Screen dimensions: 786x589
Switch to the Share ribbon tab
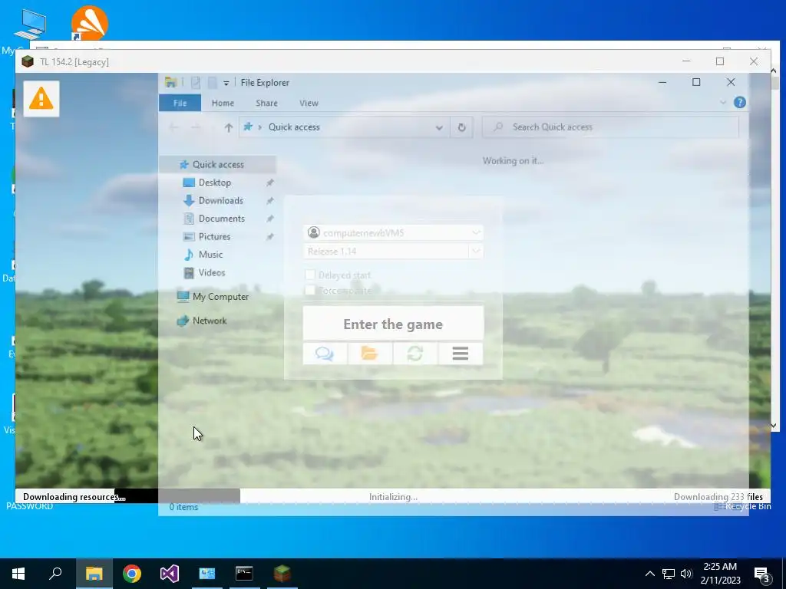266,104
